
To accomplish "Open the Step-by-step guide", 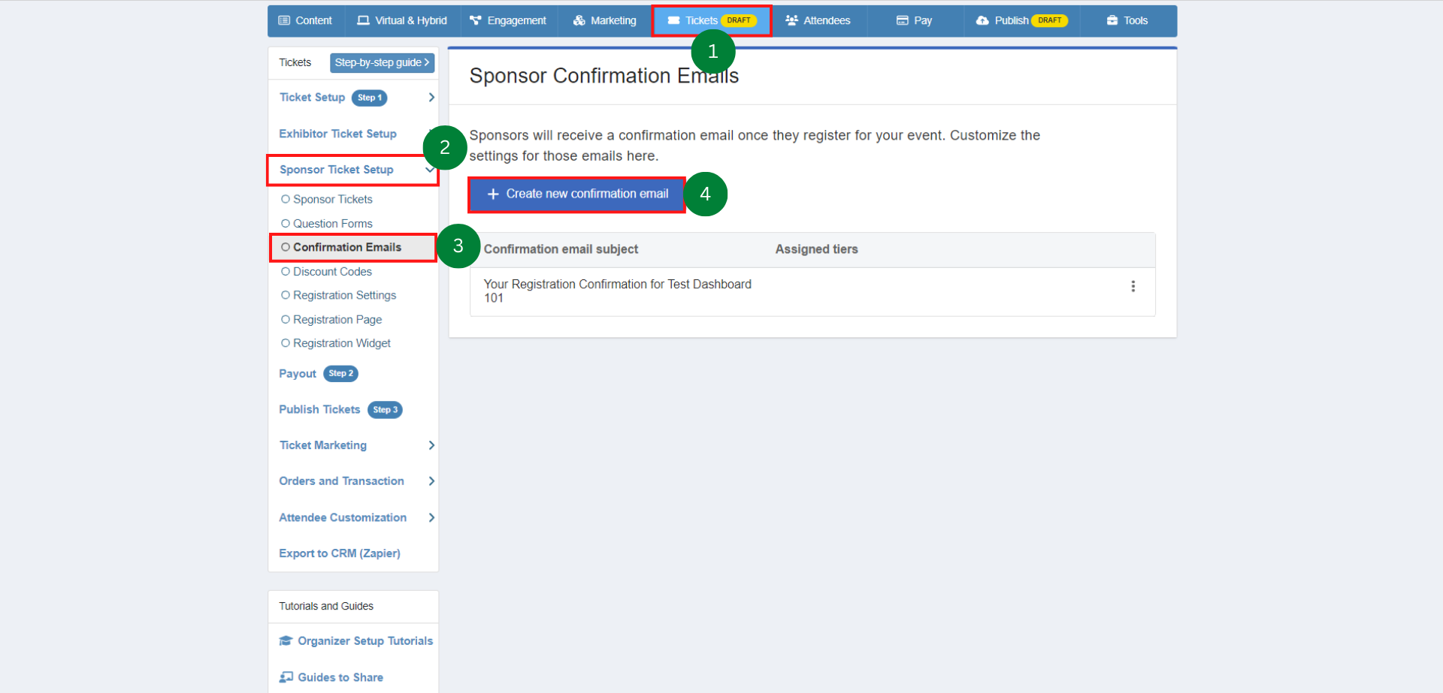I will pos(382,62).
